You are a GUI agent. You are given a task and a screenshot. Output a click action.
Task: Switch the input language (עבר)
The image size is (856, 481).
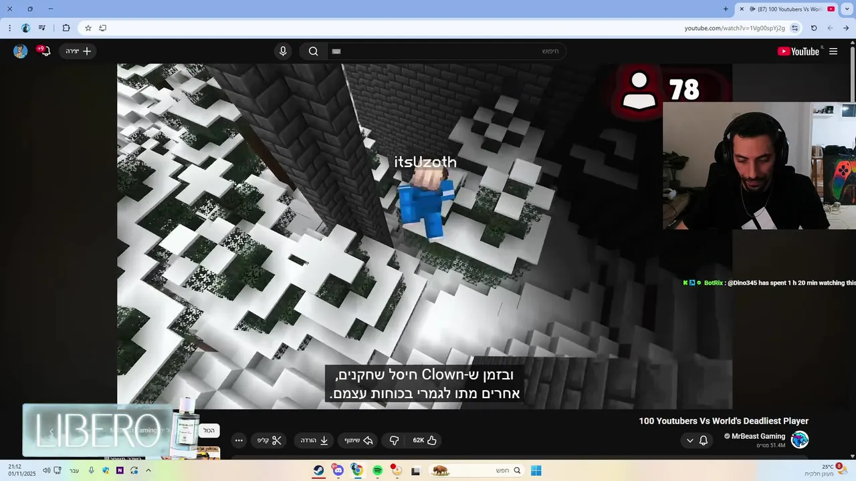[x=74, y=470]
